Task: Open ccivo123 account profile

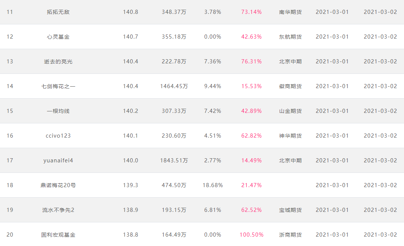Action: [x=58, y=136]
